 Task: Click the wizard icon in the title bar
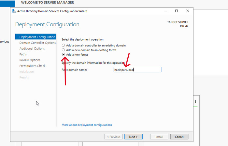pyautogui.click(x=14, y=11)
